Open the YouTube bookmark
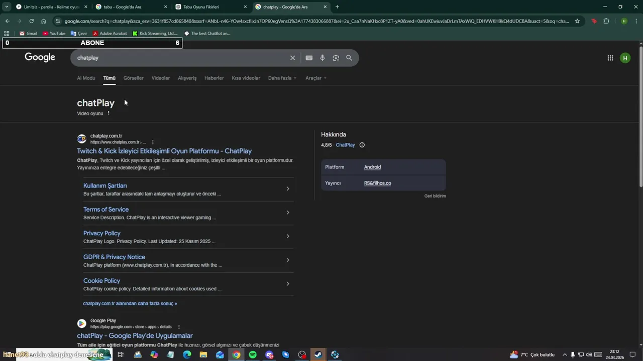 [54, 33]
